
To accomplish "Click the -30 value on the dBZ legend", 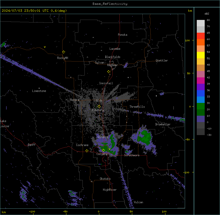I will pyautogui.click(x=209, y=135).
